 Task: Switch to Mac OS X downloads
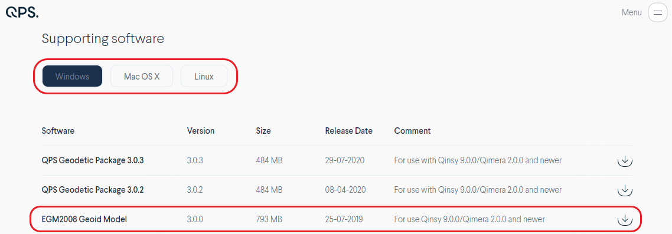click(142, 76)
